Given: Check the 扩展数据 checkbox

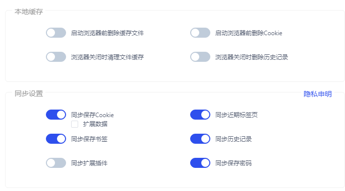Looking at the screenshot, I should pos(75,124).
